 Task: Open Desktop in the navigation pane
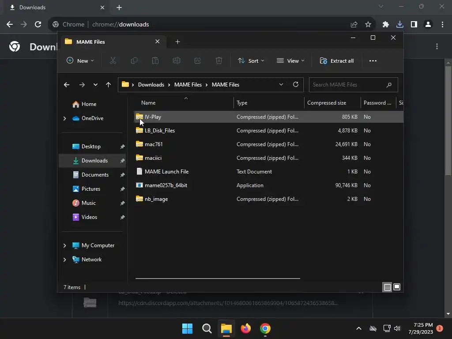click(x=91, y=147)
